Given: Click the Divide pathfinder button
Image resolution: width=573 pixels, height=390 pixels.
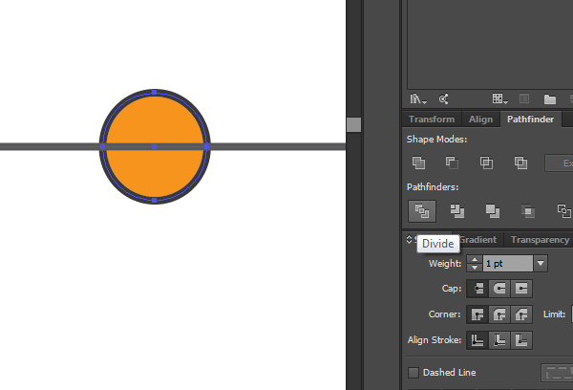Looking at the screenshot, I should [x=421, y=211].
